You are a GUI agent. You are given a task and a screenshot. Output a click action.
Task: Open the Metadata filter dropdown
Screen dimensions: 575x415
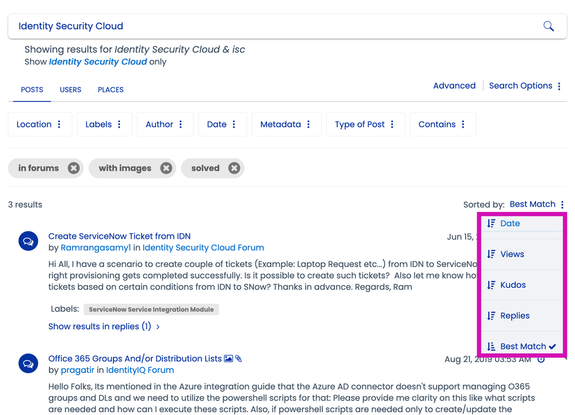coord(285,124)
